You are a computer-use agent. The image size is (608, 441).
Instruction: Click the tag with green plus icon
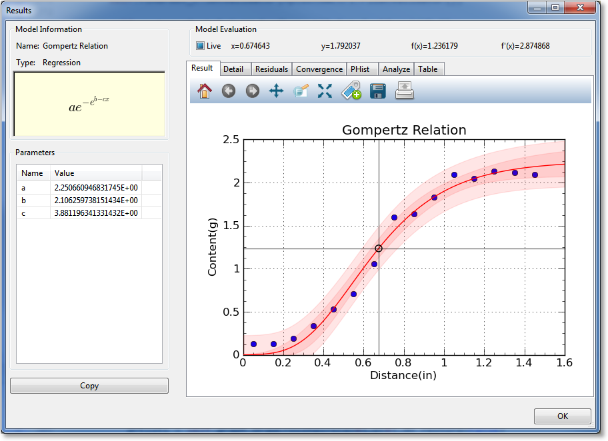coord(351,91)
